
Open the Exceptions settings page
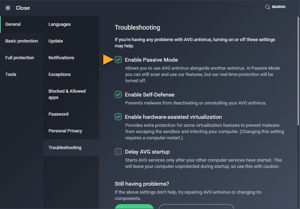[x=71, y=74]
